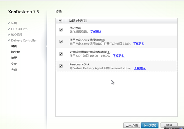Toggle the Personal vDisk checkbox

coord(61,66)
